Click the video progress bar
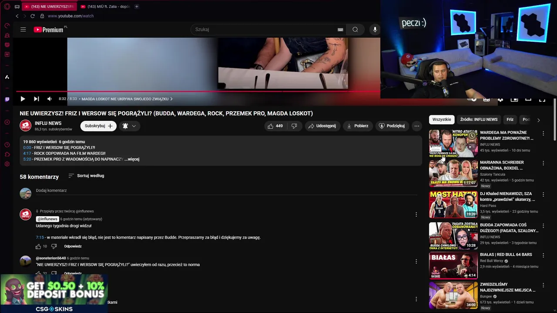 coord(198,91)
